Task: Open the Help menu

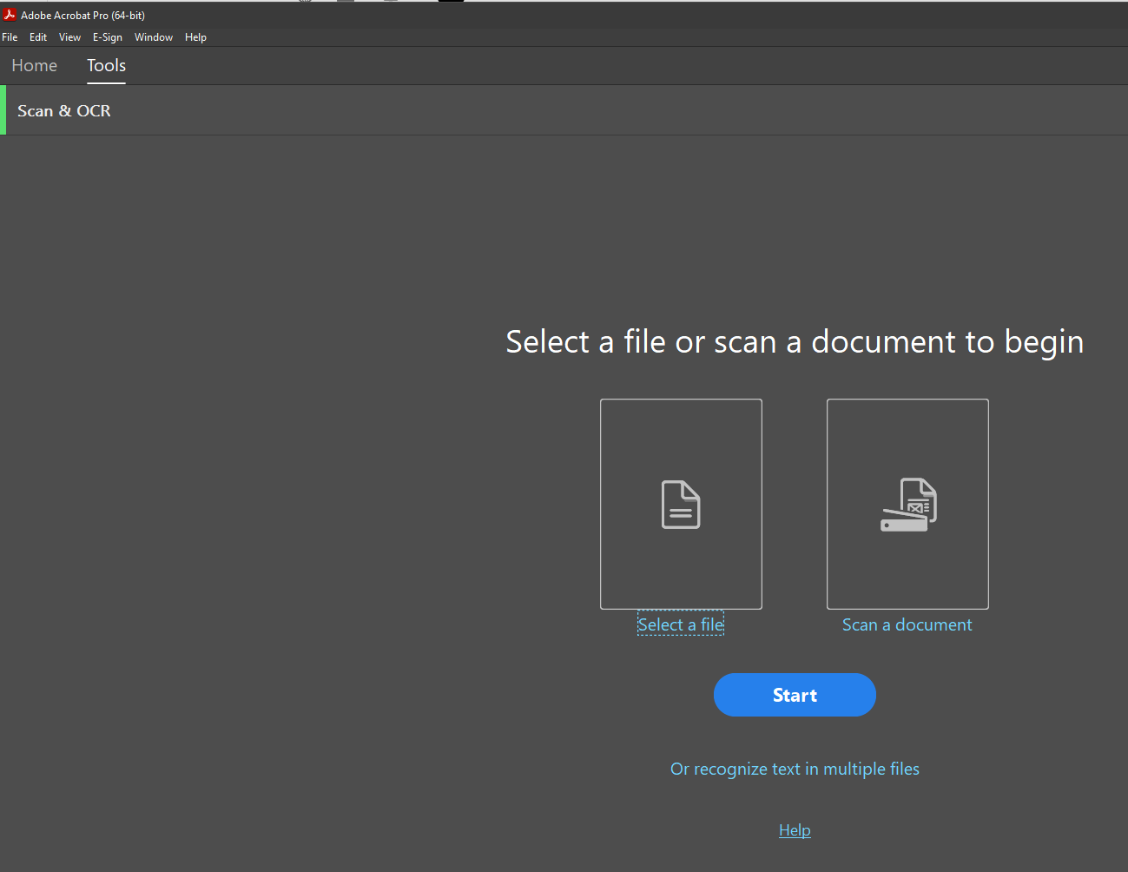Action: point(196,36)
